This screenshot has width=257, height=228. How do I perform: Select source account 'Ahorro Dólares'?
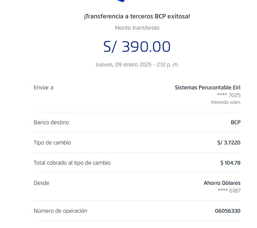point(222,183)
